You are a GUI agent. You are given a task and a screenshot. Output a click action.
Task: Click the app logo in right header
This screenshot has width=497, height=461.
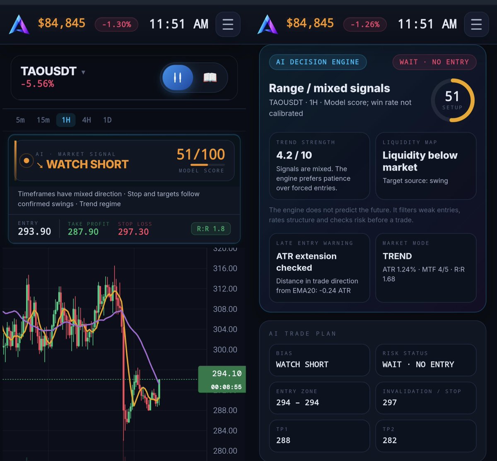[x=268, y=24]
